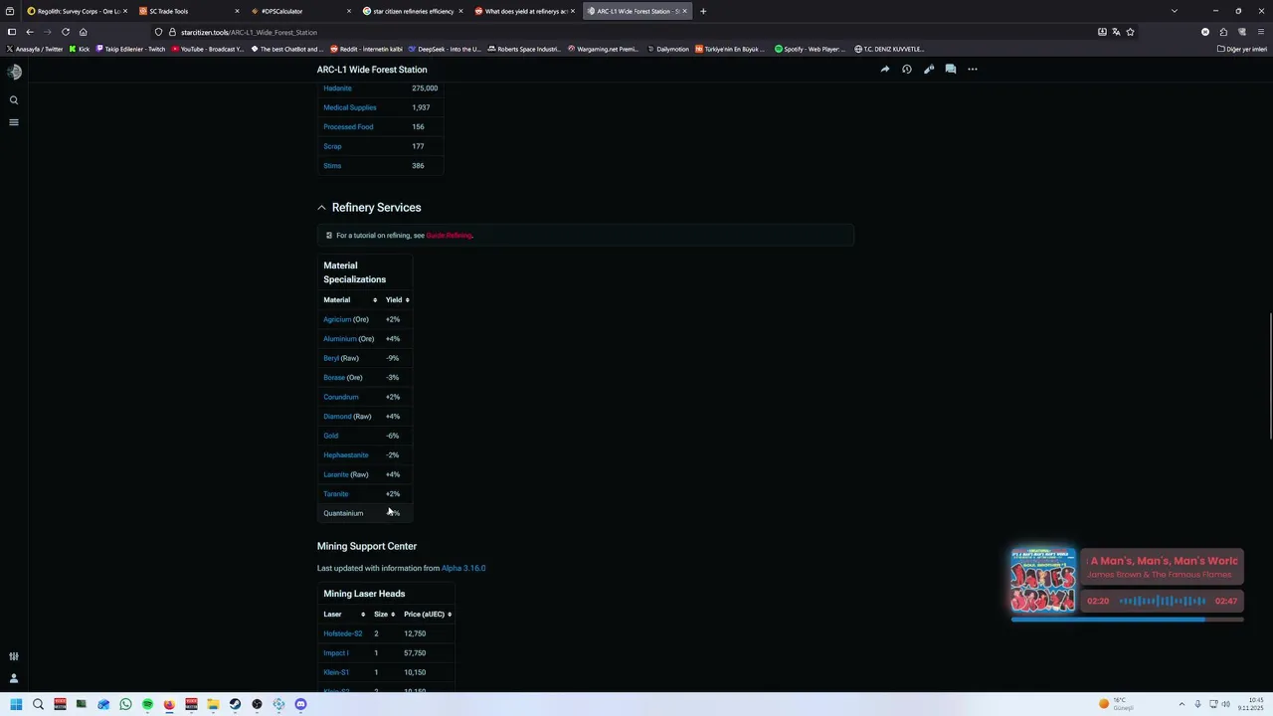Open WhatsApp from the Windows taskbar

pyautogui.click(x=125, y=704)
